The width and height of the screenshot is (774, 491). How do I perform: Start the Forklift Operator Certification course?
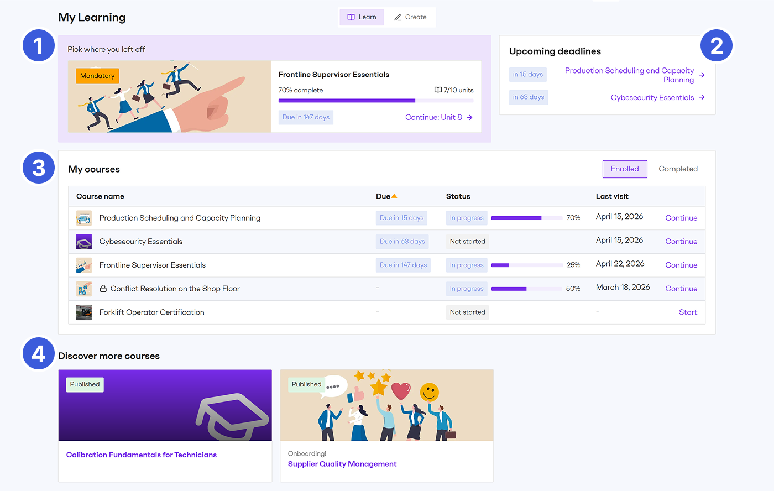[688, 312]
